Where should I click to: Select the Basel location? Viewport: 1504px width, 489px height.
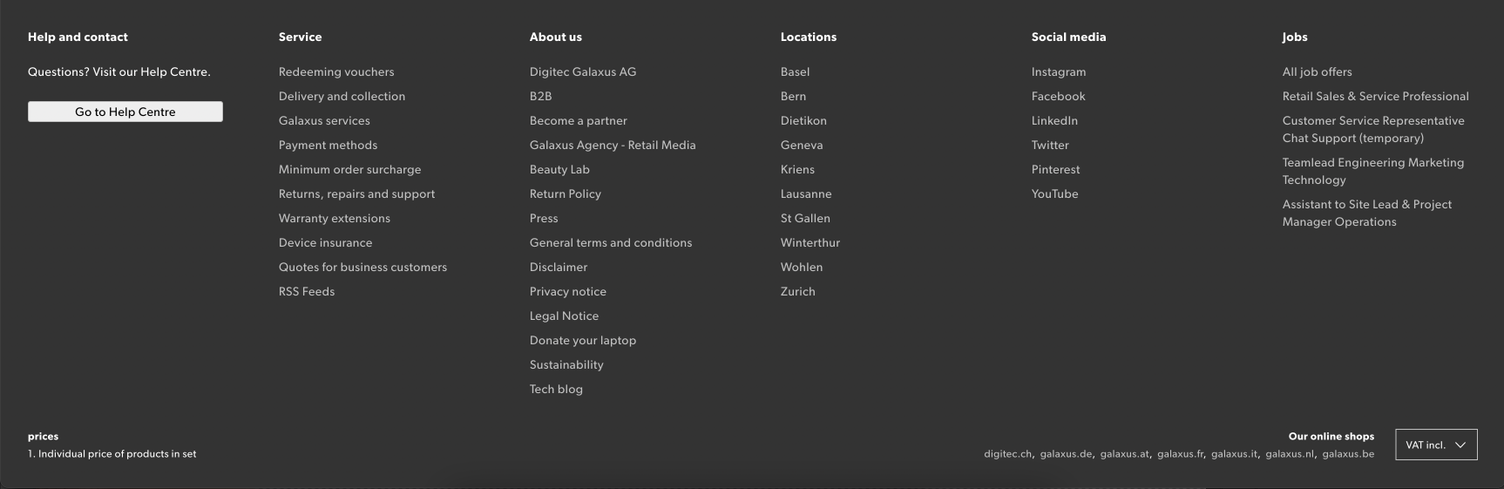tap(795, 71)
